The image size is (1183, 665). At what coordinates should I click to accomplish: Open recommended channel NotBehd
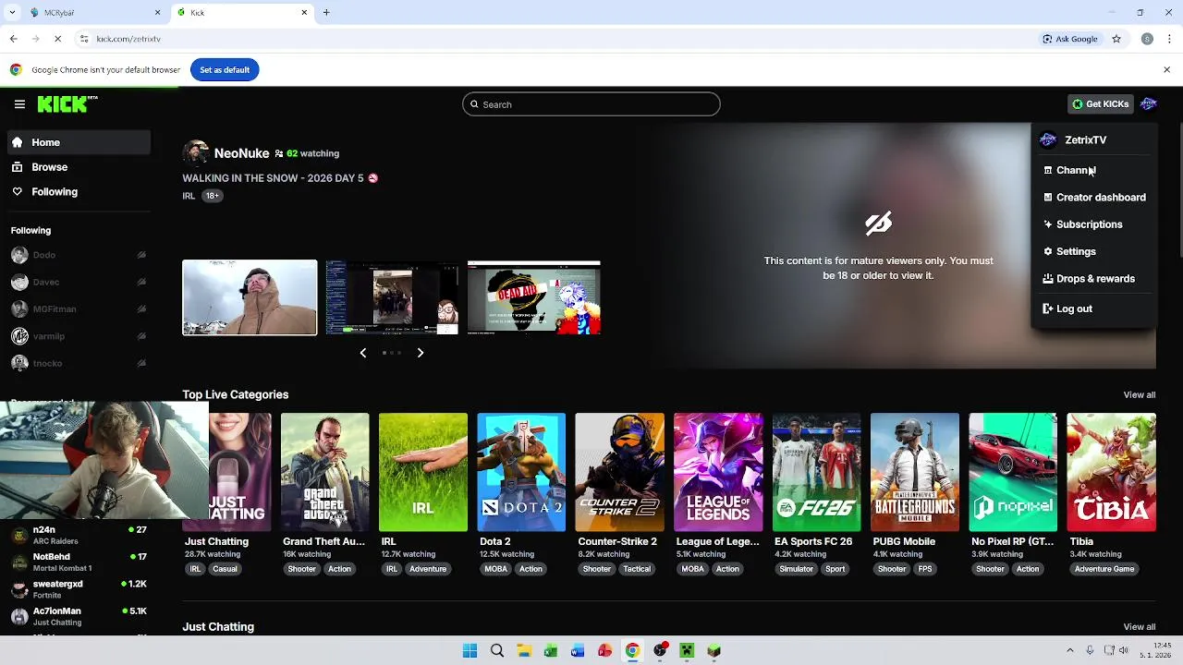pyautogui.click(x=79, y=562)
